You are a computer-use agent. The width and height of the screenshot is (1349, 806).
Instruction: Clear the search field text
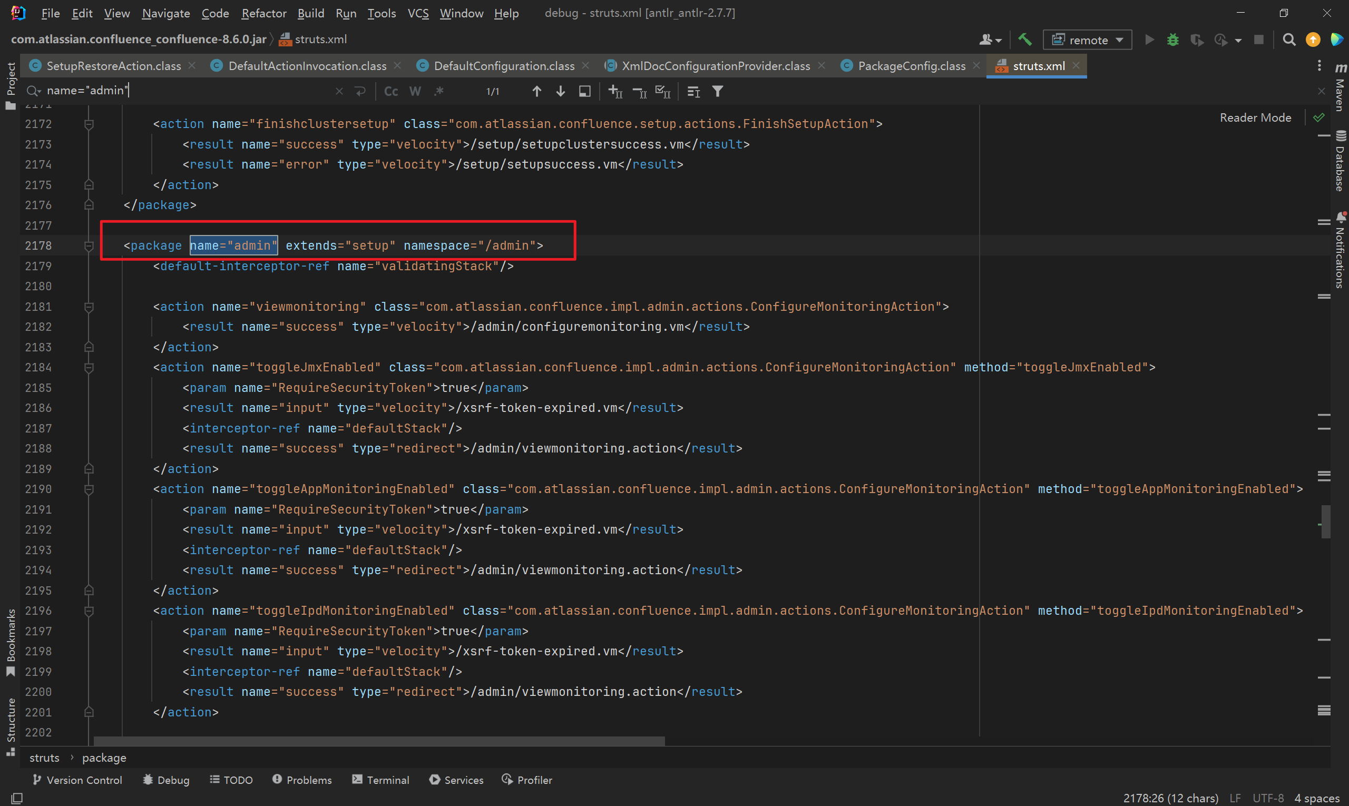click(x=339, y=91)
